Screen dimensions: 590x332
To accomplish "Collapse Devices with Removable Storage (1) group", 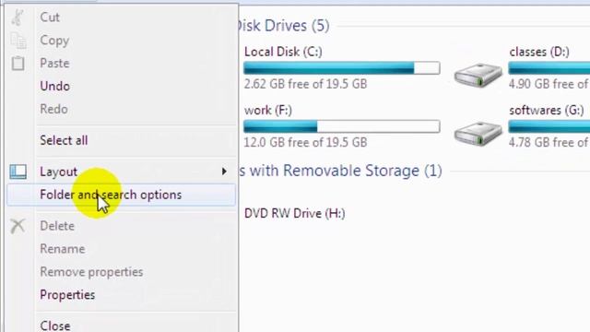I will click(x=341, y=171).
